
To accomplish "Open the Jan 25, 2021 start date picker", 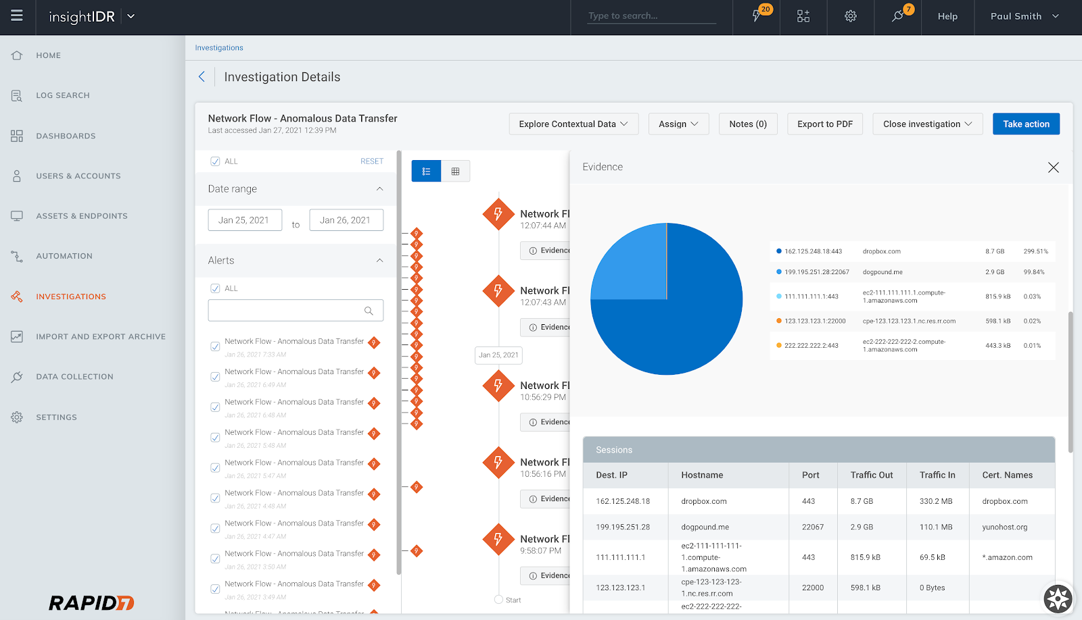I will [245, 220].
